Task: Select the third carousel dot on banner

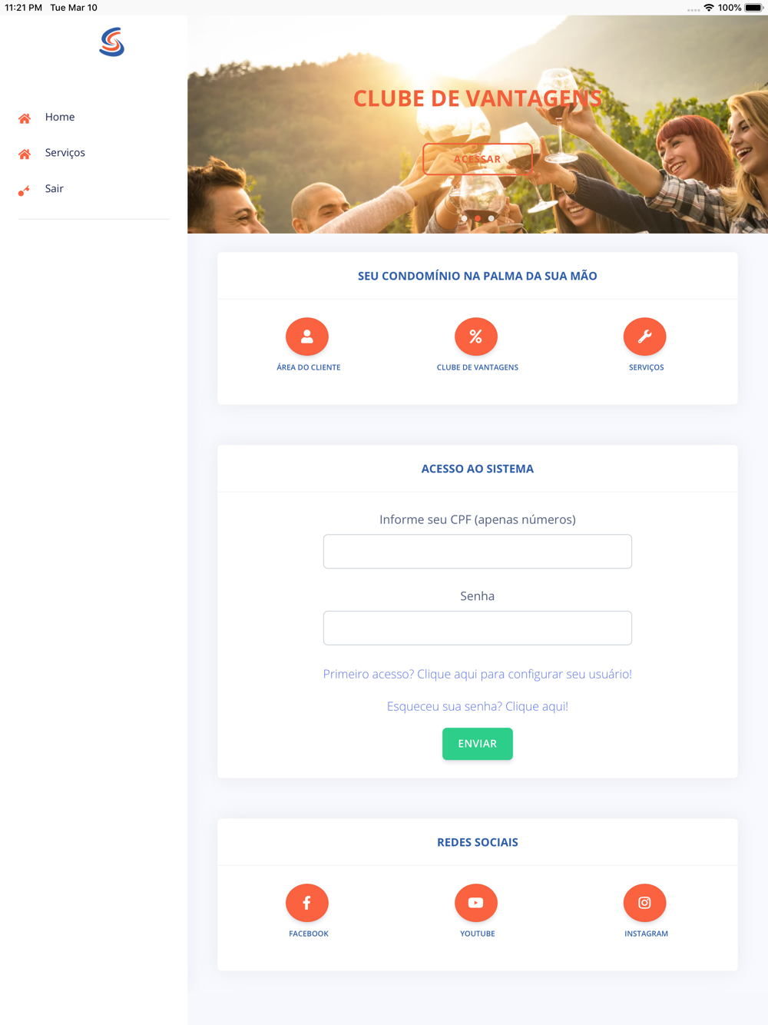Action: point(492,218)
